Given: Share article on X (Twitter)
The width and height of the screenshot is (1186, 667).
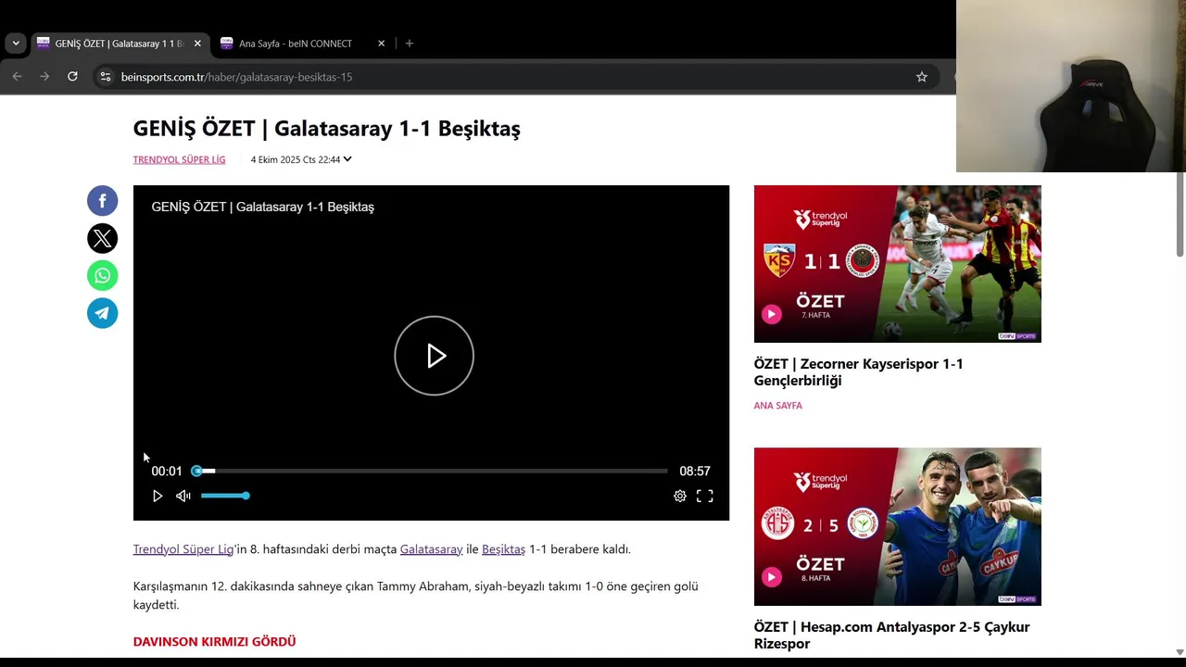Looking at the screenshot, I should 102,238.
